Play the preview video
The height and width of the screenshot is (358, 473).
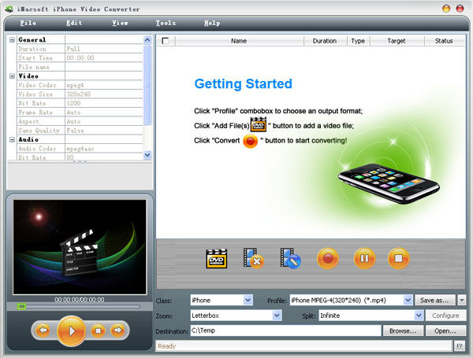pyautogui.click(x=72, y=331)
